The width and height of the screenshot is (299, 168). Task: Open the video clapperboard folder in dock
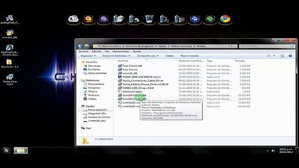coord(179,19)
